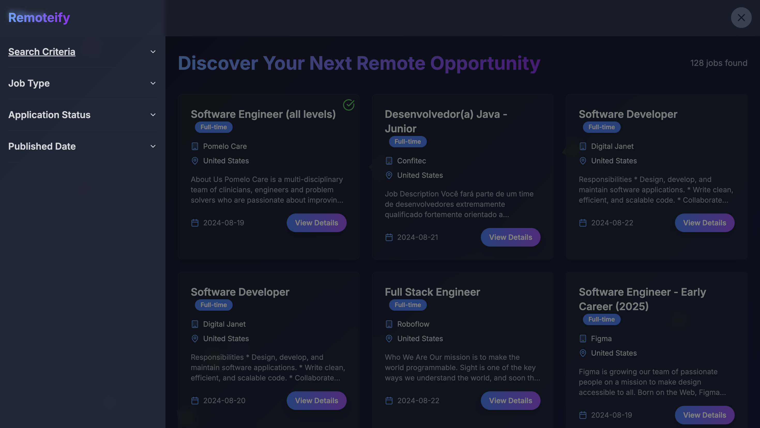Click the calendar icon on Full Stack Engineer card
This screenshot has height=428, width=760.
(389, 401)
